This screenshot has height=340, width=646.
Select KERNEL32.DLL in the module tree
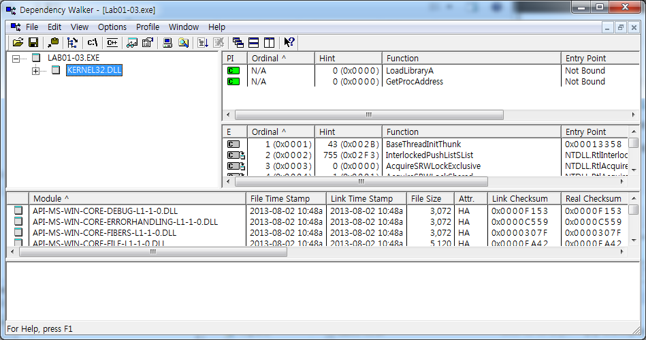point(94,70)
